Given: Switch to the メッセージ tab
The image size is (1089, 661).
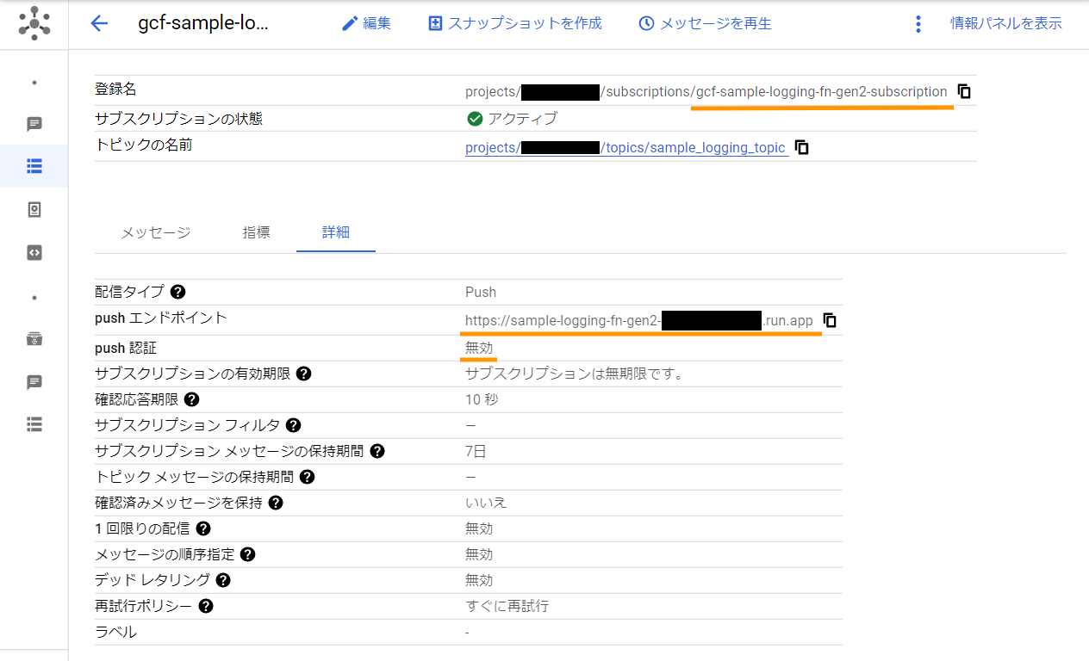Looking at the screenshot, I should [x=155, y=232].
